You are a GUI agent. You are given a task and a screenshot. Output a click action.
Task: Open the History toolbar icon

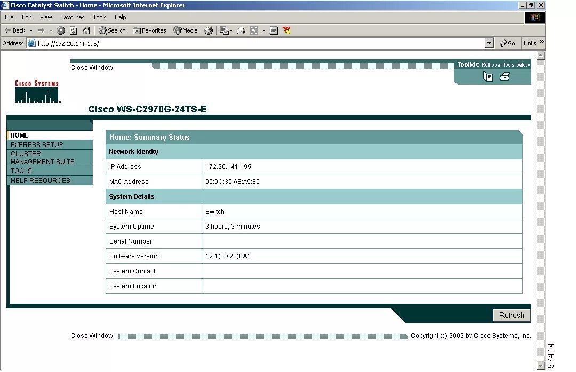coord(209,30)
